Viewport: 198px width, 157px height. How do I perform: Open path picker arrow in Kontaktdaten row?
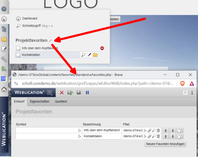point(145,136)
